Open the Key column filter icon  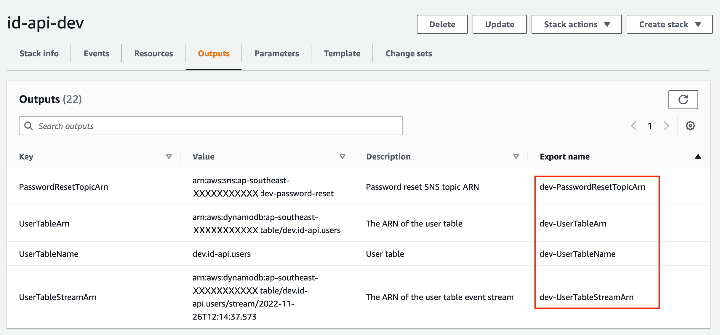169,156
